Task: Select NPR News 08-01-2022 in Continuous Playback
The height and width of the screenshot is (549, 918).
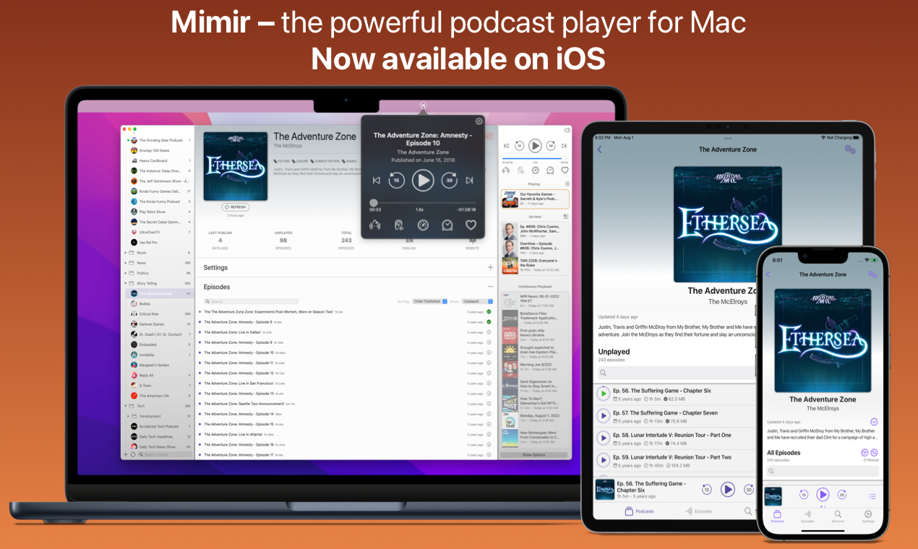Action: pyautogui.click(x=535, y=301)
